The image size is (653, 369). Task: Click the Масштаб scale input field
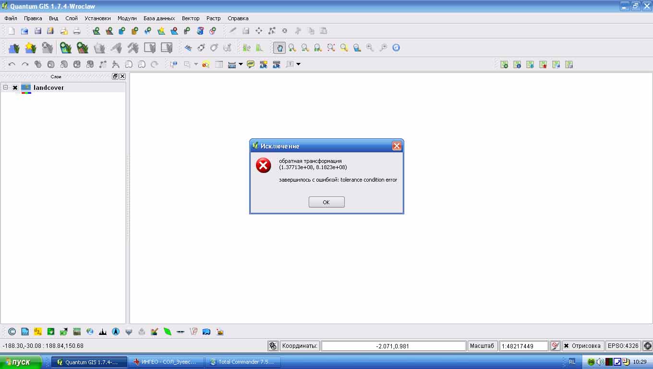click(x=523, y=346)
